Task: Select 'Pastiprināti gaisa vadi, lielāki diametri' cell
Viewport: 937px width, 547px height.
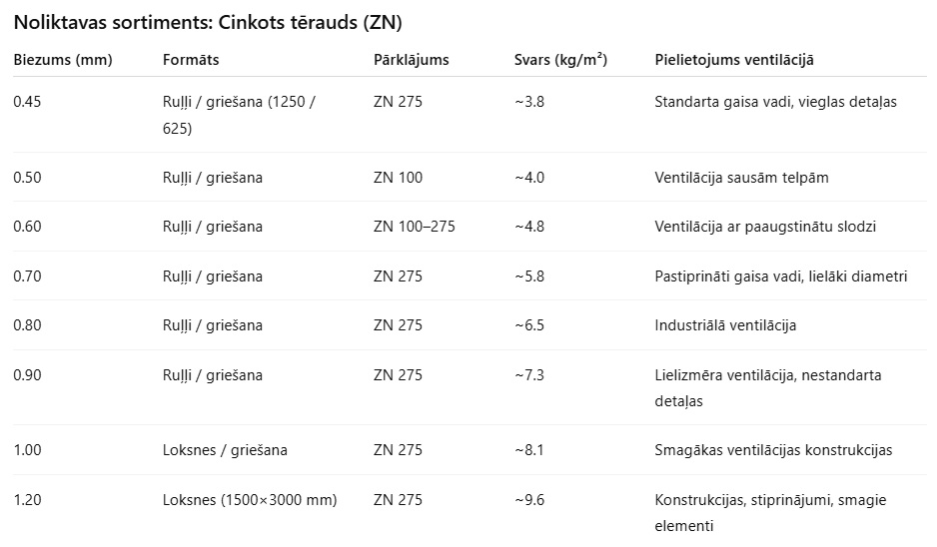Action: point(781,276)
